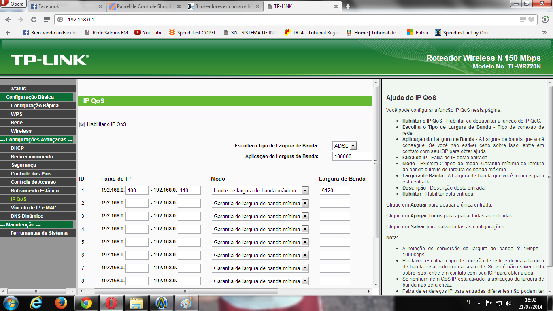Focus rule 1 end IP field with 110
The height and width of the screenshot is (311, 553).
(x=189, y=190)
